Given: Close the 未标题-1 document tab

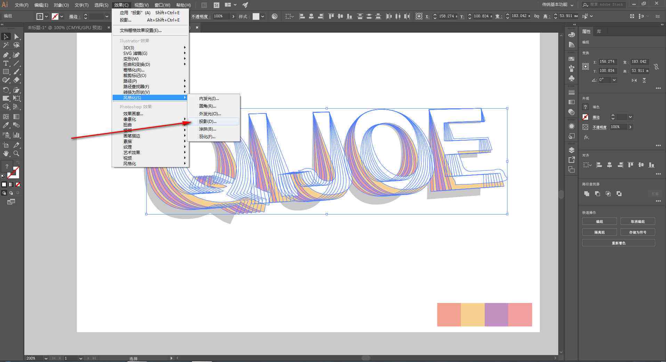Looking at the screenshot, I should (108, 27).
